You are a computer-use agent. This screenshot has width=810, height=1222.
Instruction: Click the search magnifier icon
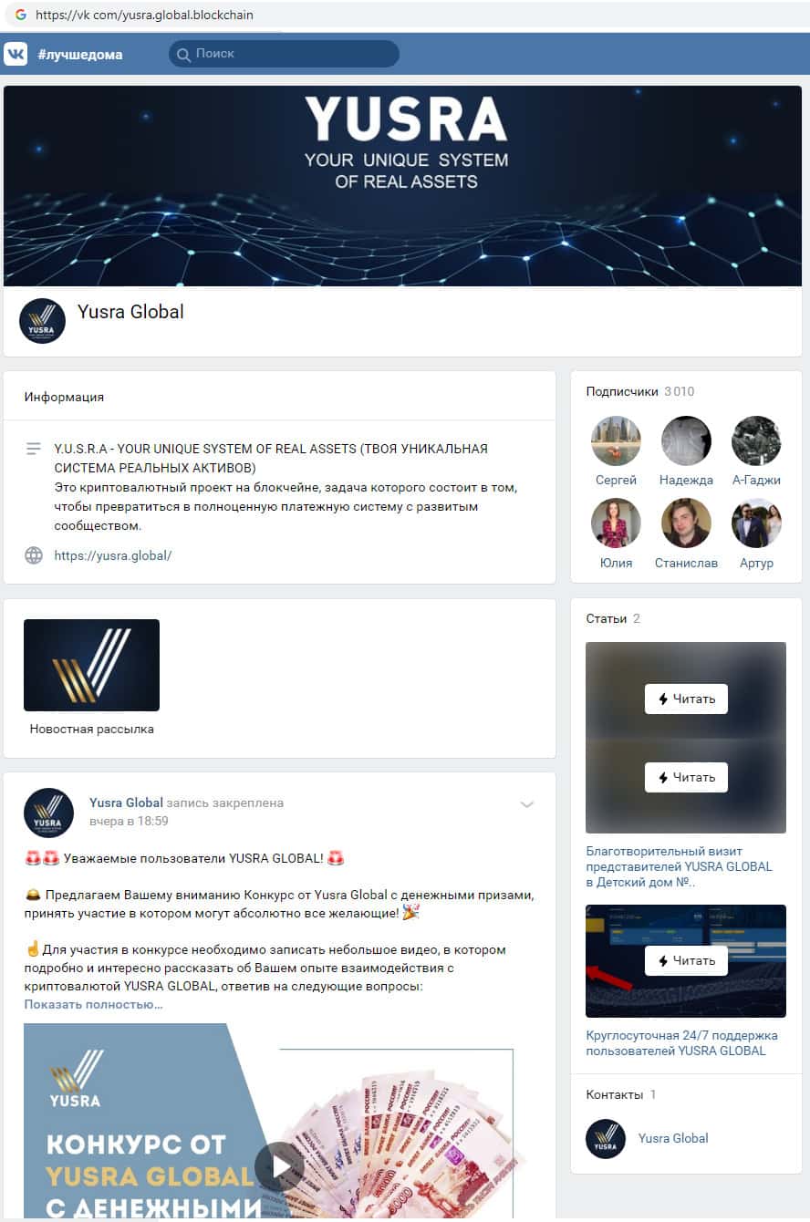[183, 54]
